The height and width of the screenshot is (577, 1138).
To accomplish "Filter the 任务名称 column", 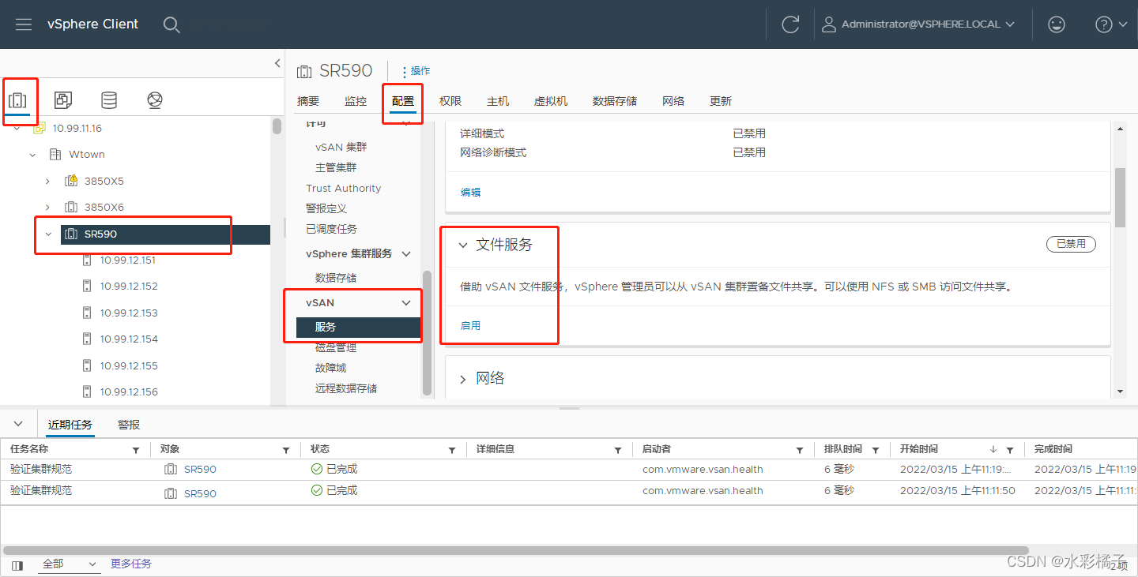I will [136, 450].
